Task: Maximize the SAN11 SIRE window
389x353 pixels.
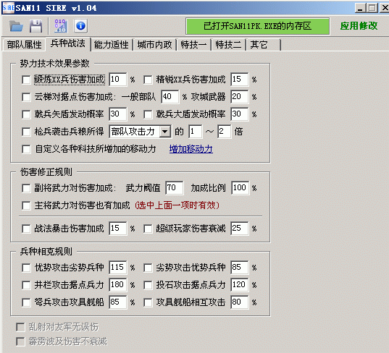Action: [x=372, y=8]
